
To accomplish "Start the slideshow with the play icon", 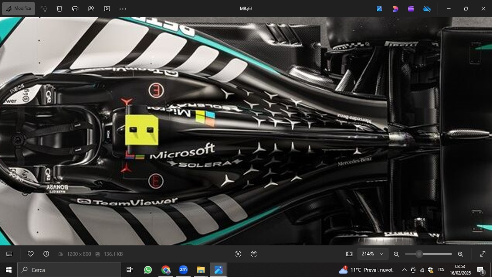I will click(x=107, y=8).
